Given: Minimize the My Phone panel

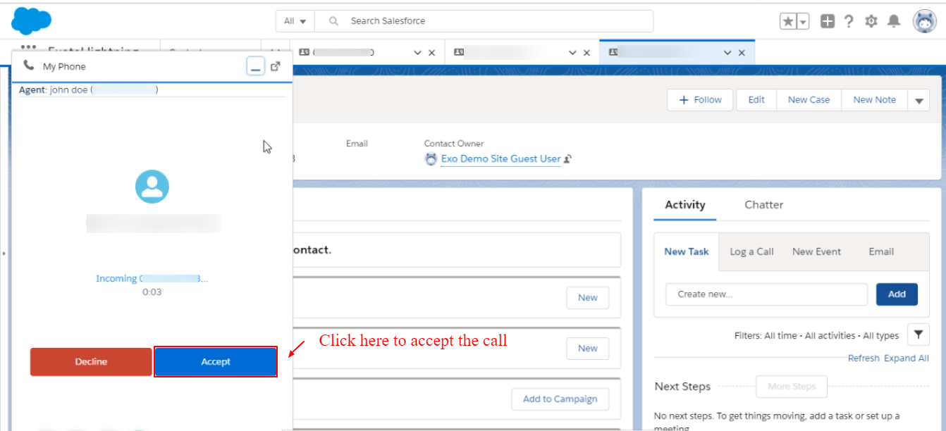Looking at the screenshot, I should click(x=255, y=66).
